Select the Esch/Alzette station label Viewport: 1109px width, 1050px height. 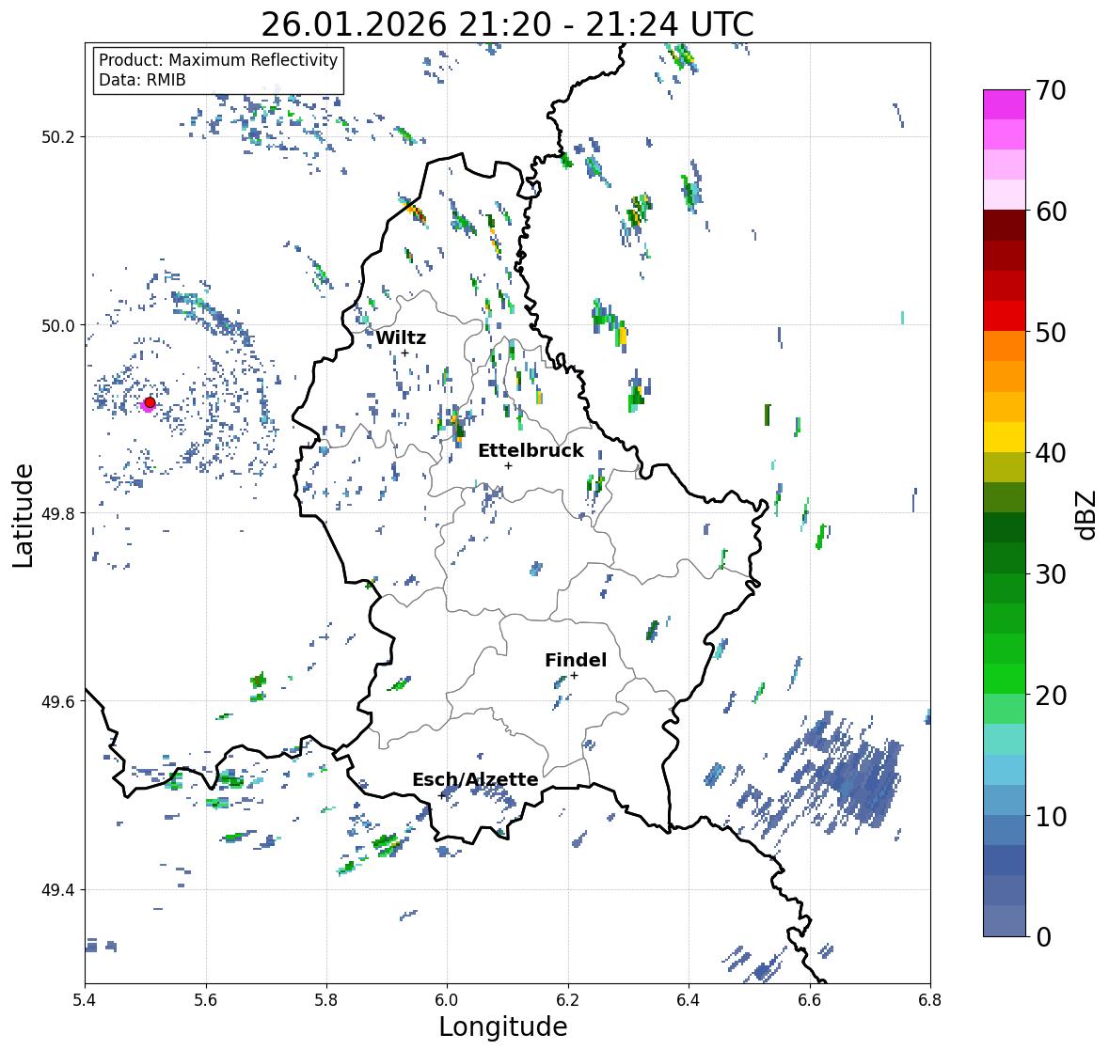[475, 779]
